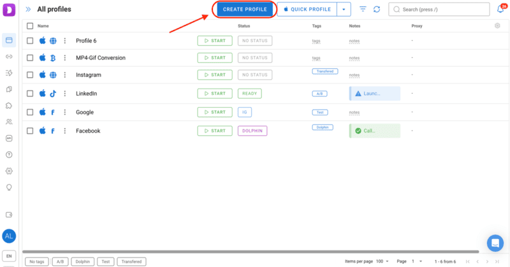Viewport: 510px width, 267px height.
Task: Filter by the bottom A/B tag chip
Action: (x=60, y=261)
